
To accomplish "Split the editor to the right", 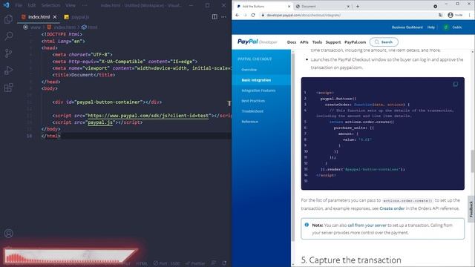I will [x=214, y=17].
